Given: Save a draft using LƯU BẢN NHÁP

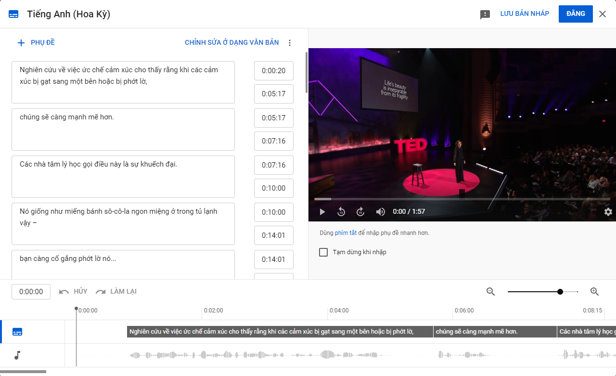Looking at the screenshot, I should [x=524, y=13].
